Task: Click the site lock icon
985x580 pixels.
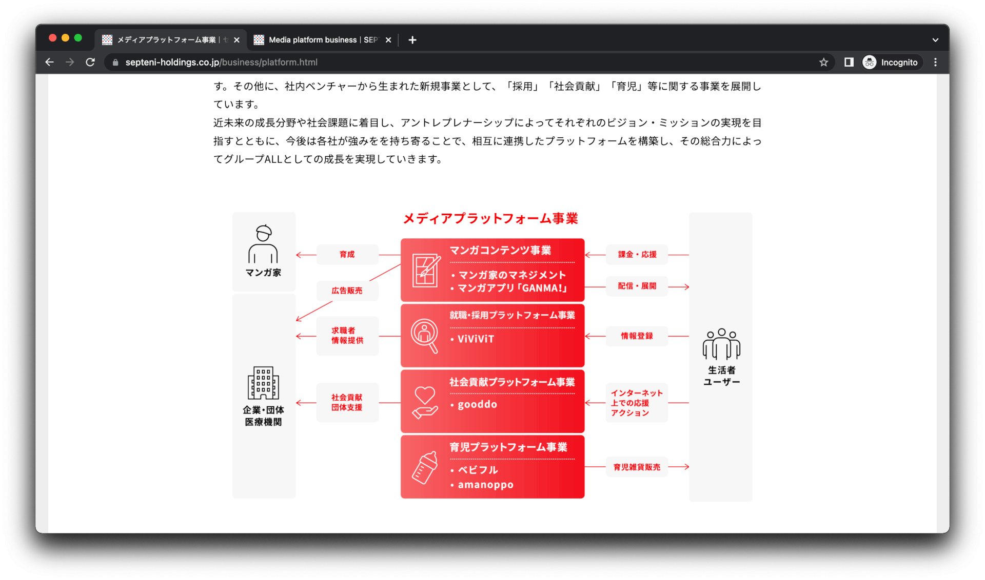Action: point(115,62)
